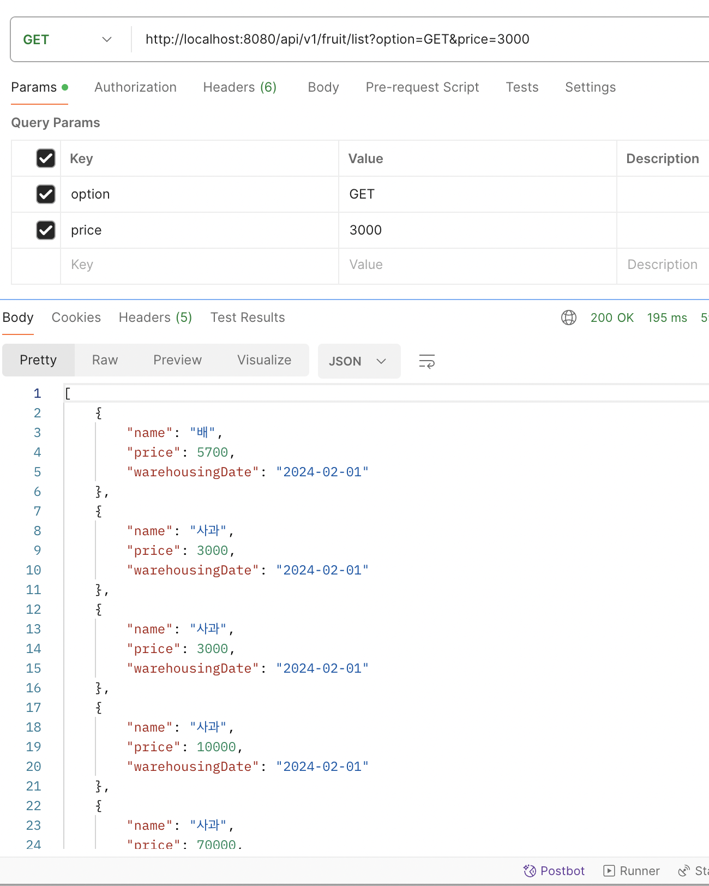Click the network globe icon
The image size is (709, 886).
click(569, 318)
